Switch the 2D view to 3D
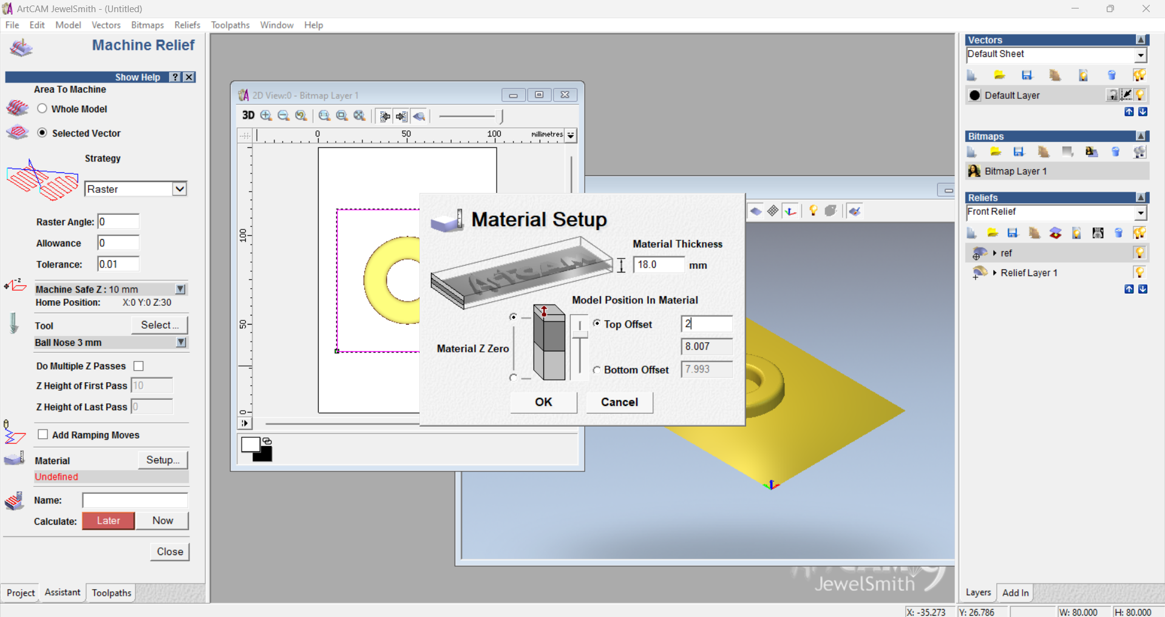The image size is (1165, 617). pyautogui.click(x=248, y=115)
